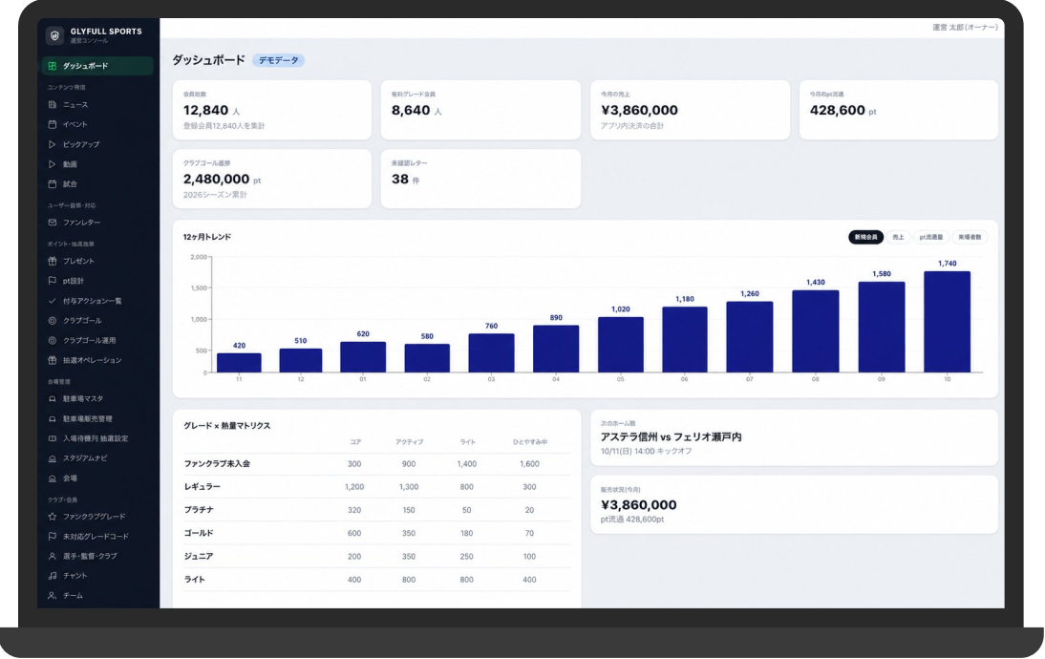
Task: Click the GLYFULL SPORTS shield logo icon
Action: (54, 35)
